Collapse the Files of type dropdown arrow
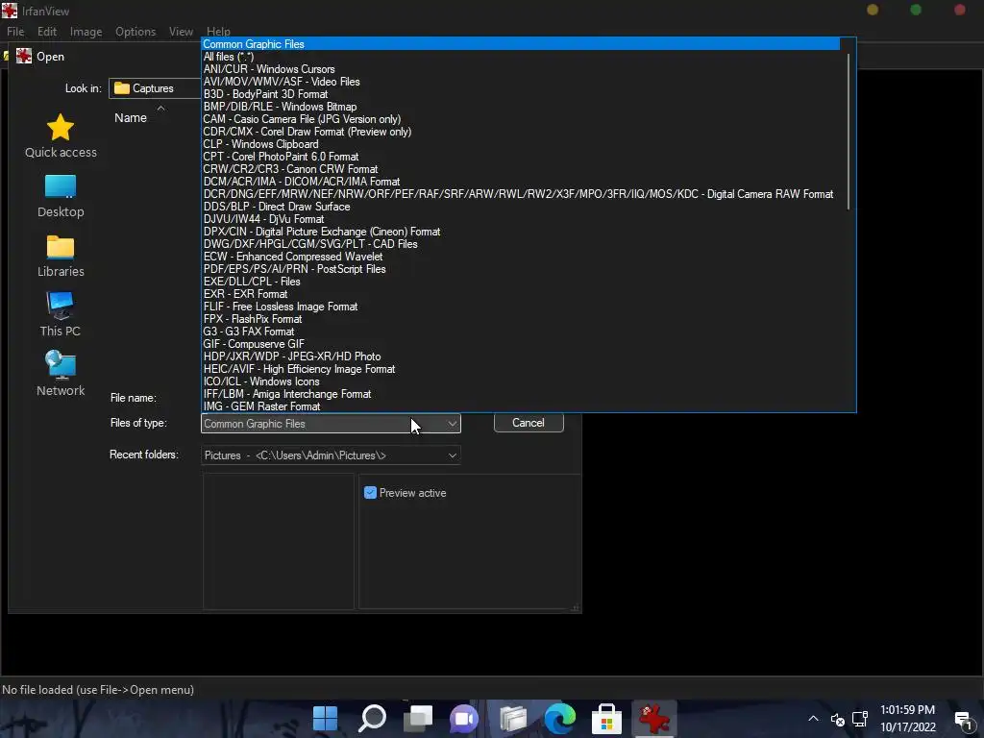 click(x=452, y=424)
